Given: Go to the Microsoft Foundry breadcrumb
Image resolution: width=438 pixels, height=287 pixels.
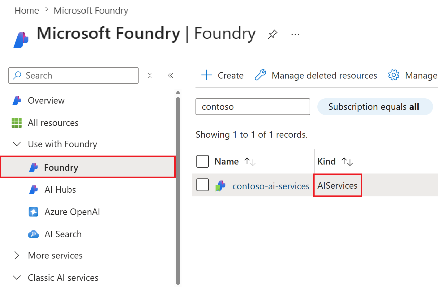Looking at the screenshot, I should click(91, 11).
